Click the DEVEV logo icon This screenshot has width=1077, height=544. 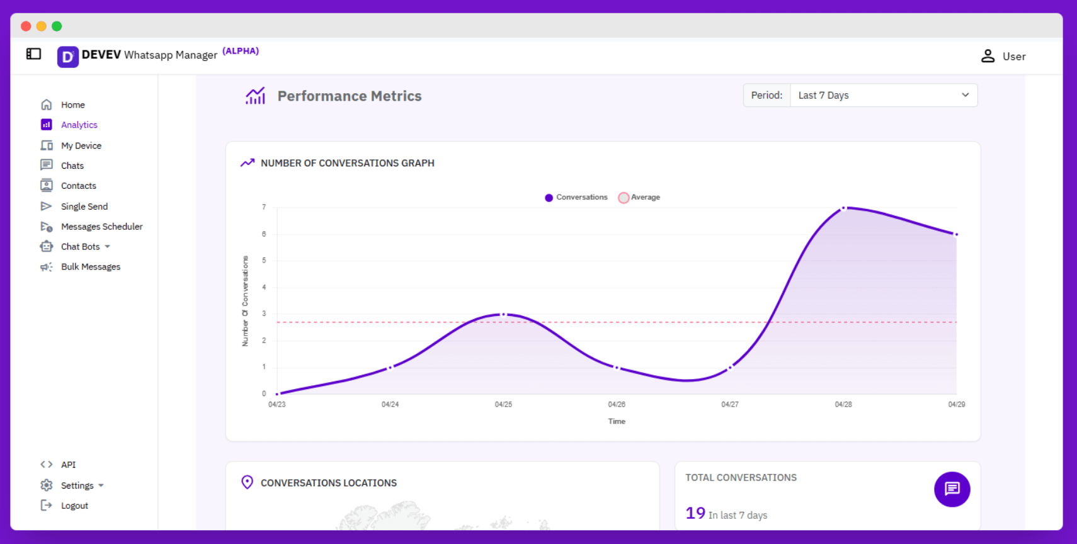point(68,57)
